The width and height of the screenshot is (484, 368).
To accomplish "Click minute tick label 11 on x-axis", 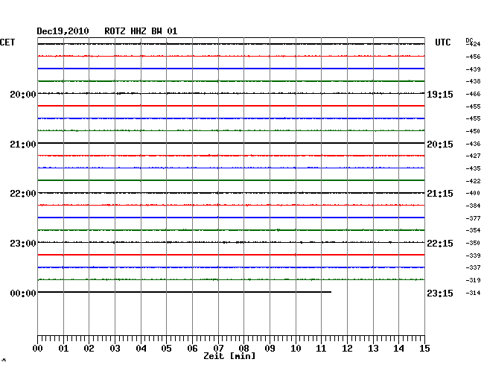I will pos(321,349).
